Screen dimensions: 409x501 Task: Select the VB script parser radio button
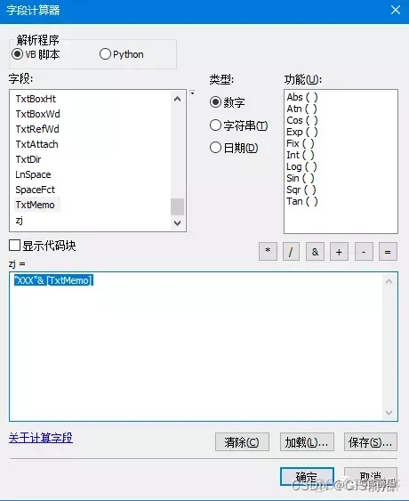17,54
